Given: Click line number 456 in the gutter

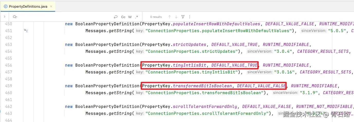Looking at the screenshot, I should [9, 65].
